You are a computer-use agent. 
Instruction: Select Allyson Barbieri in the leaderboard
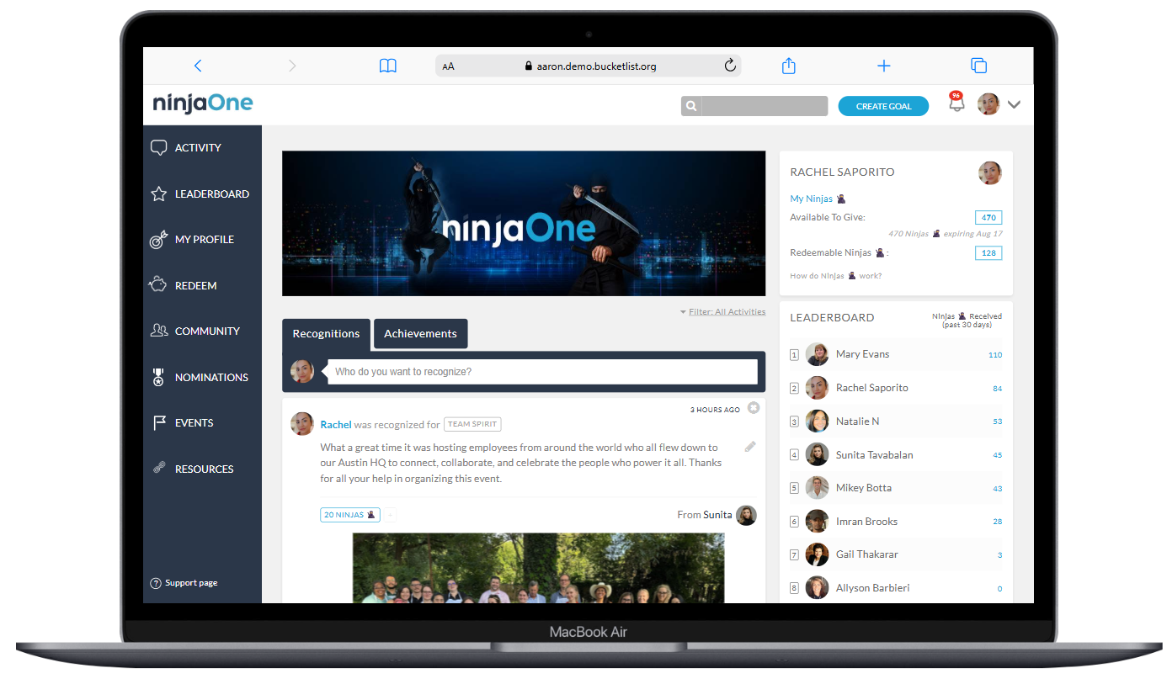tap(897, 588)
